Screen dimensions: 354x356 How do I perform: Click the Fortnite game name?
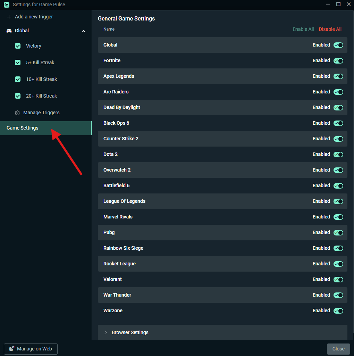tap(112, 61)
